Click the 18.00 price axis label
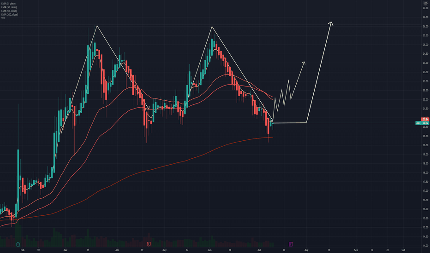 425,172
